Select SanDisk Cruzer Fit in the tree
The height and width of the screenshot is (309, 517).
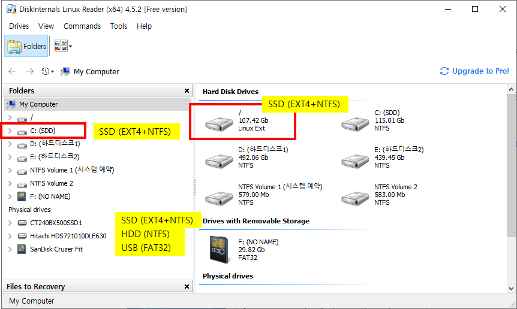(56, 249)
